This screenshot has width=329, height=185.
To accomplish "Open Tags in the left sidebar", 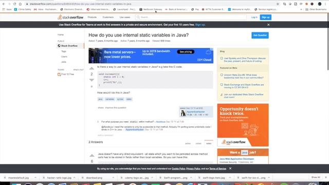I will point(64,51).
